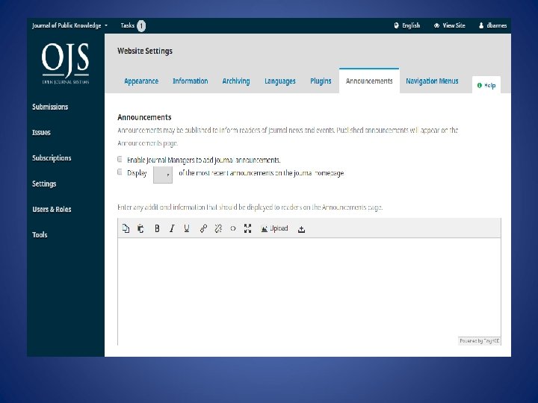The width and height of the screenshot is (538, 403).
Task: Switch to the Plugins tab
Action: [x=321, y=81]
